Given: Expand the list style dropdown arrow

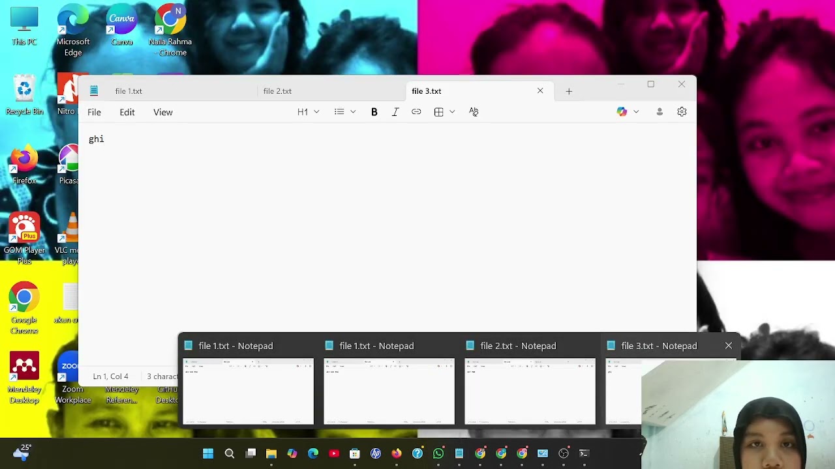Looking at the screenshot, I should (353, 112).
